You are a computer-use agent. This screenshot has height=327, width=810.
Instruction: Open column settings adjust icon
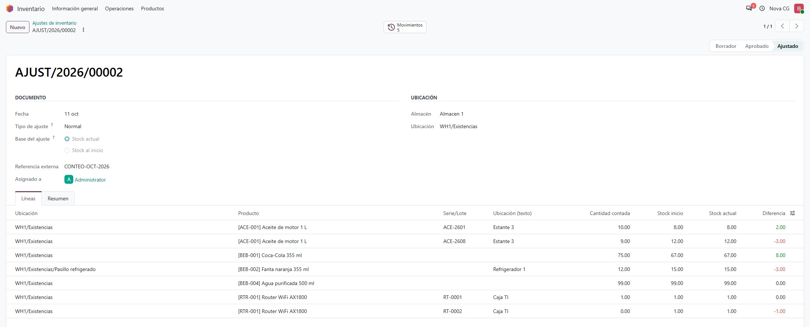point(793,213)
